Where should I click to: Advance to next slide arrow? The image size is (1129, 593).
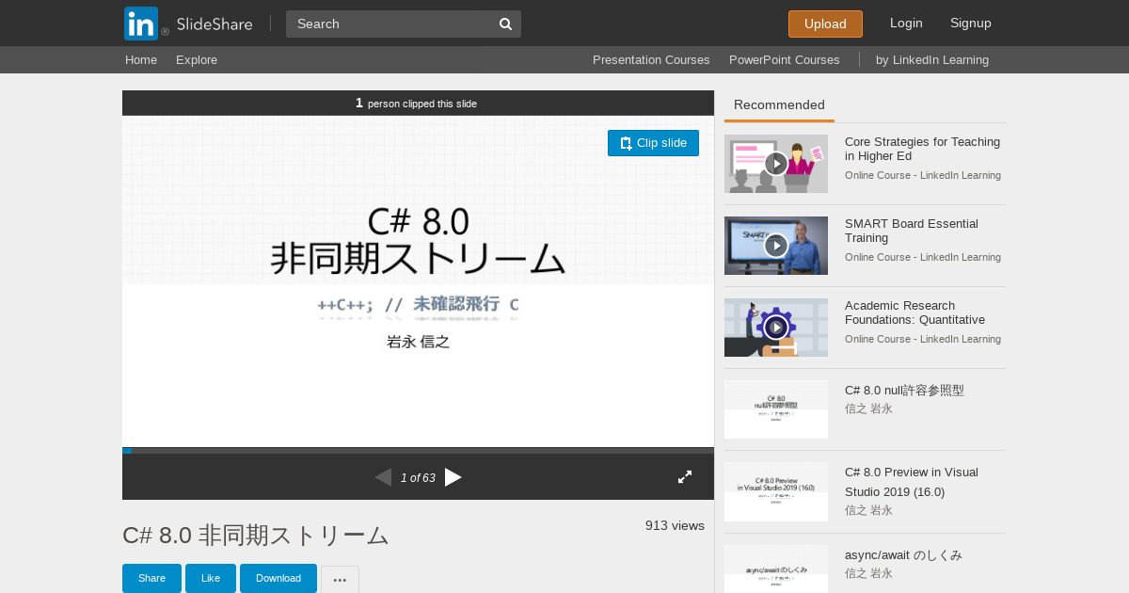[453, 477]
